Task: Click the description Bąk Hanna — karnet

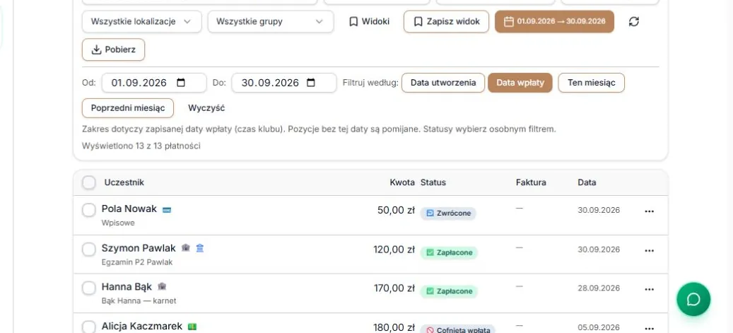Action: 139,300
